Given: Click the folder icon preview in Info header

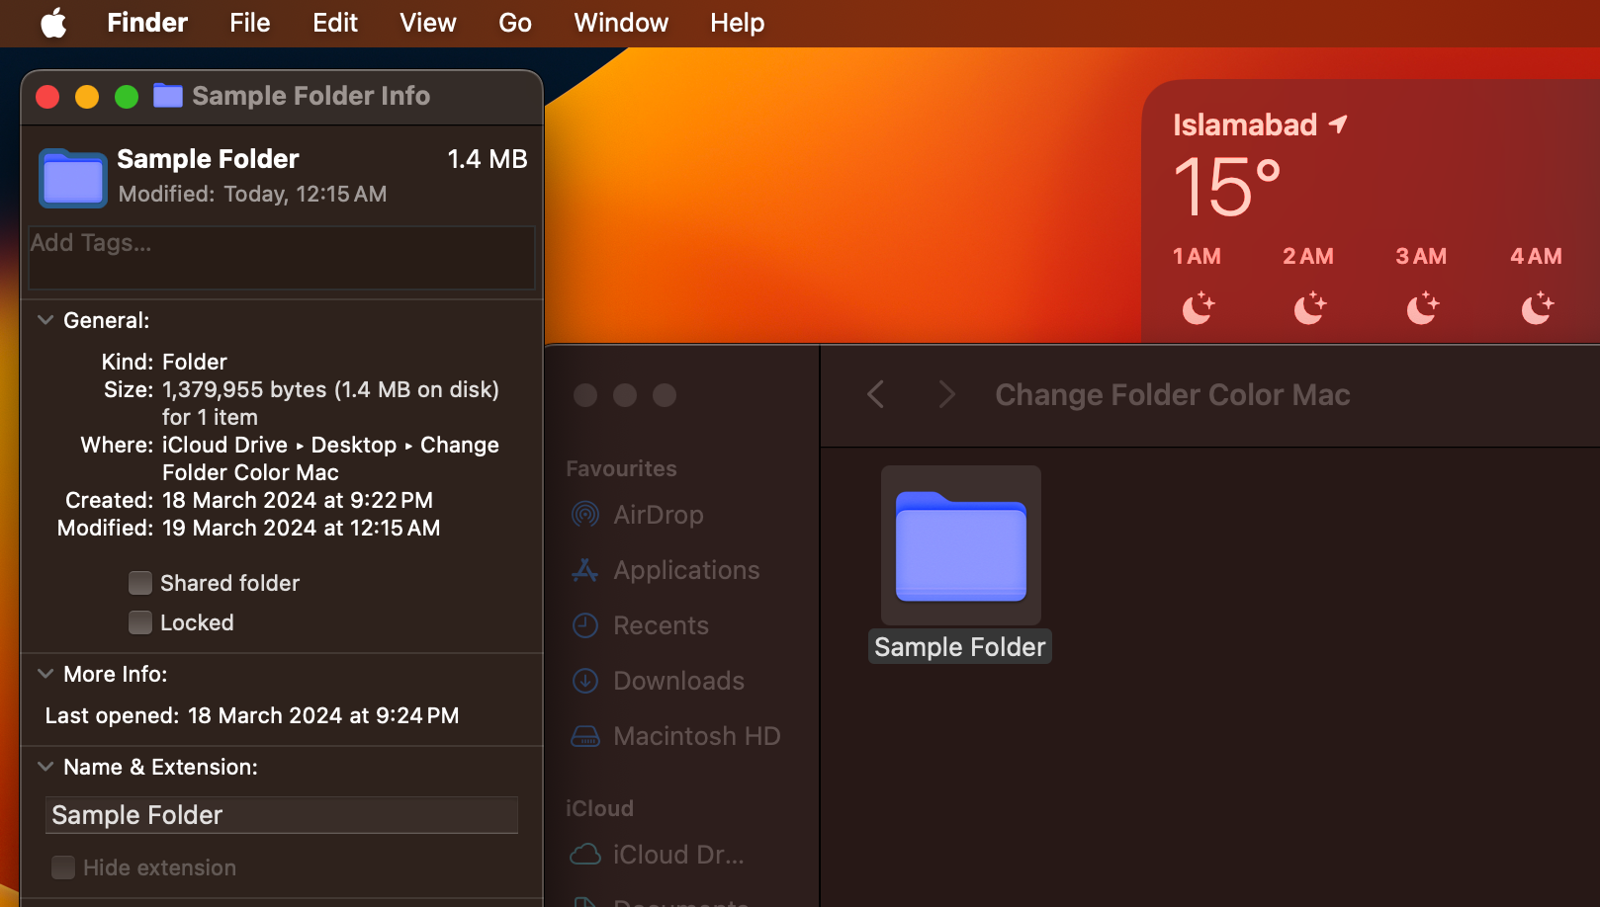Looking at the screenshot, I should pos(72,179).
